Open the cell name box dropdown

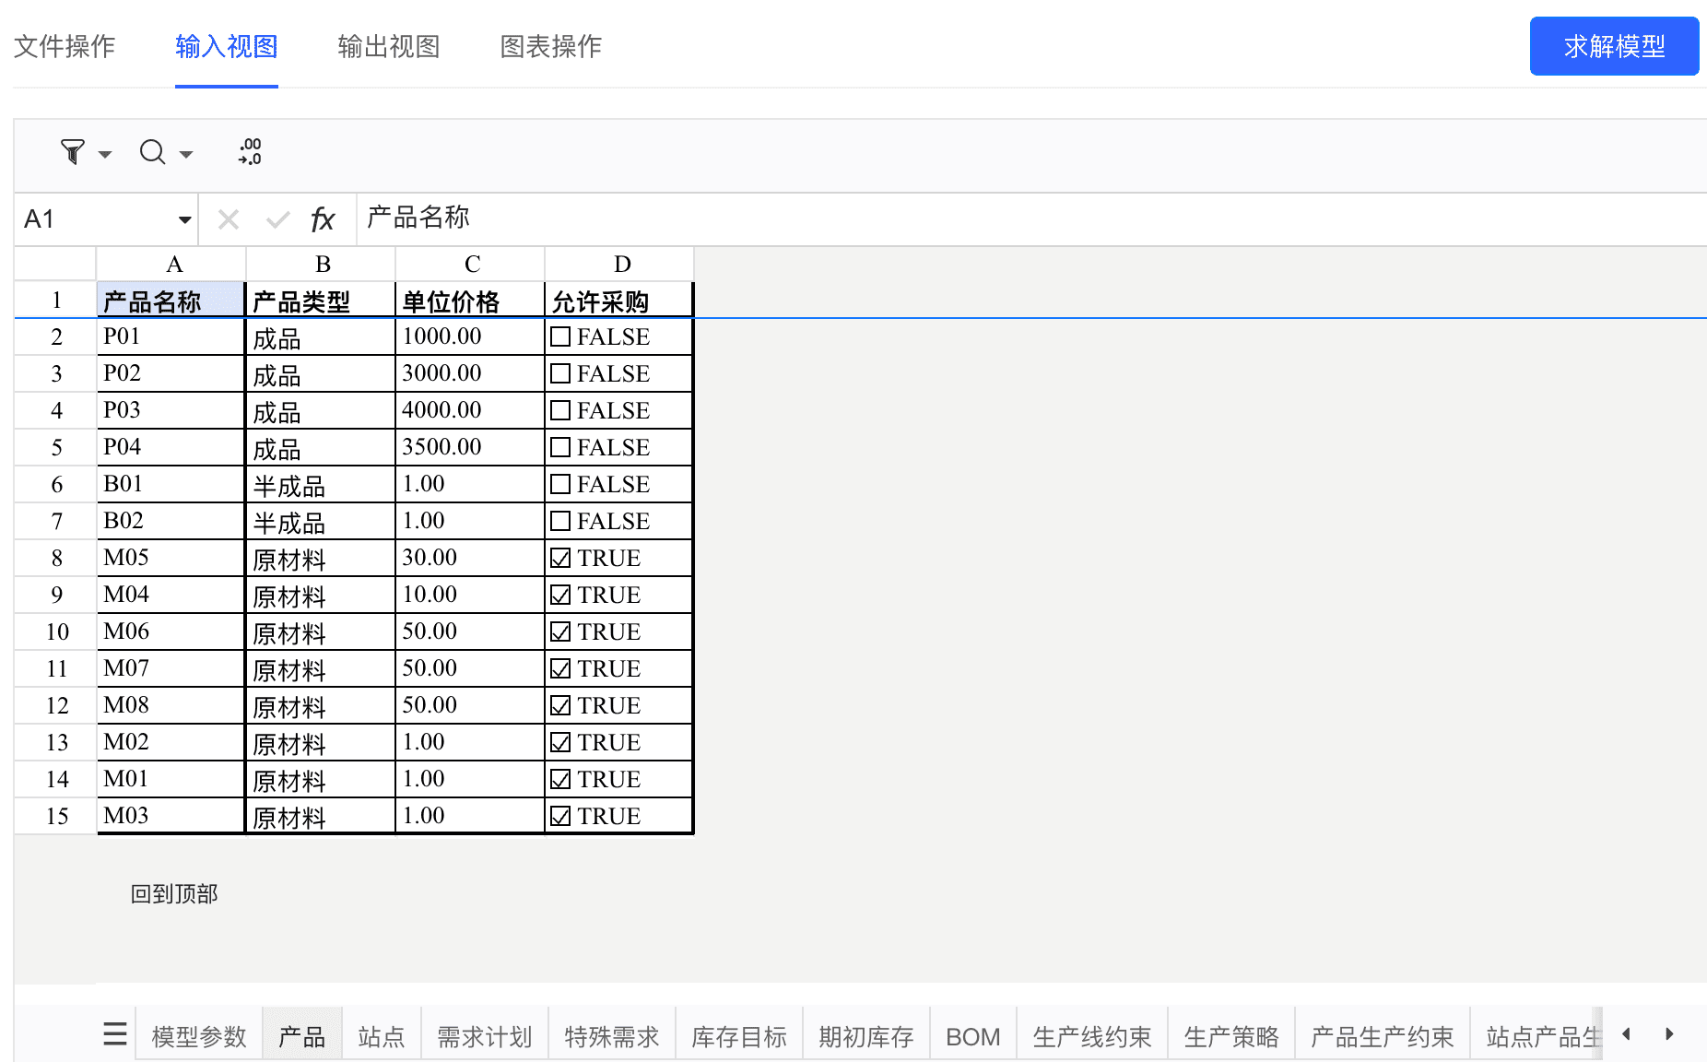[184, 219]
